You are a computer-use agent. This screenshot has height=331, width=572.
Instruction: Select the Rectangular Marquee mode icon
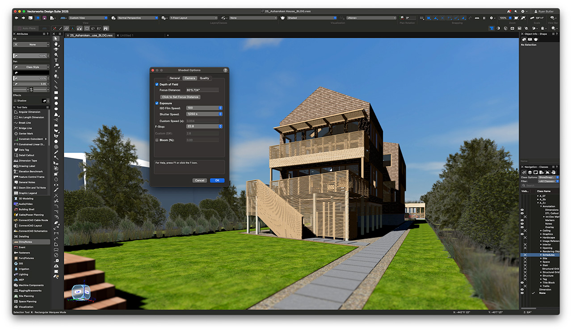(87, 28)
